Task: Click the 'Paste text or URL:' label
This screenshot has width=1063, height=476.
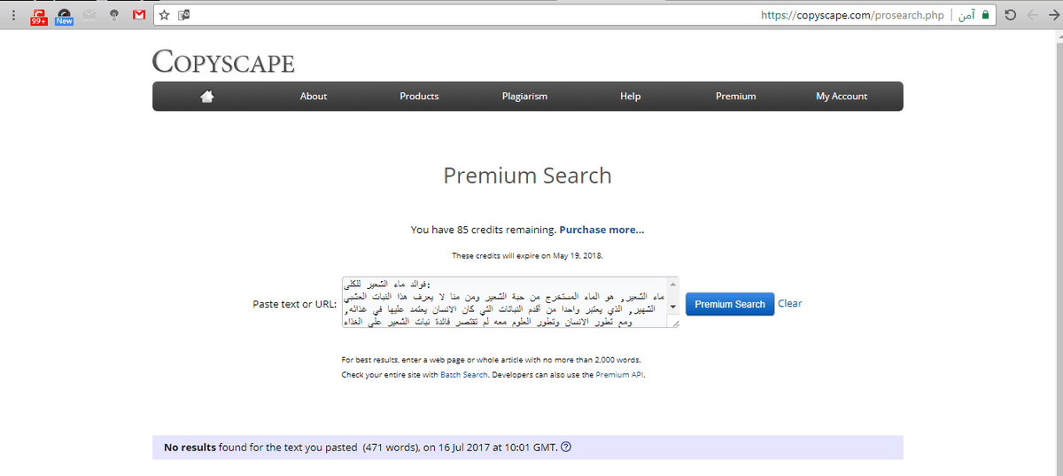Action: [295, 304]
